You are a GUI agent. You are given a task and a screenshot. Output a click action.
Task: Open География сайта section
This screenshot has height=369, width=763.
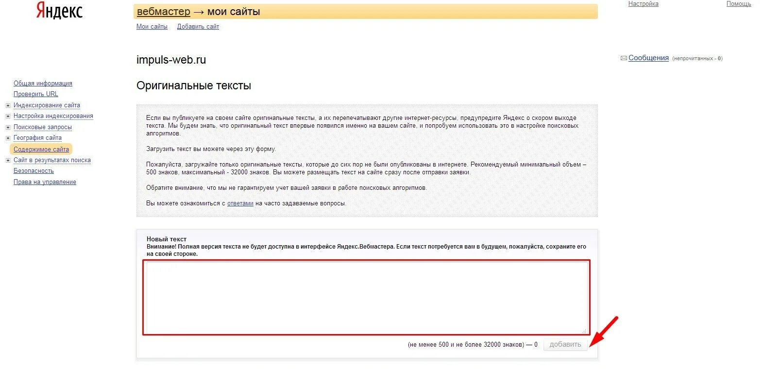pyautogui.click(x=37, y=138)
